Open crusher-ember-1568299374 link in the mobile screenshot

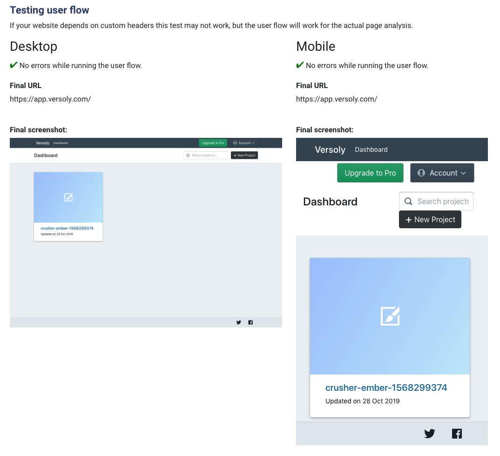point(386,388)
